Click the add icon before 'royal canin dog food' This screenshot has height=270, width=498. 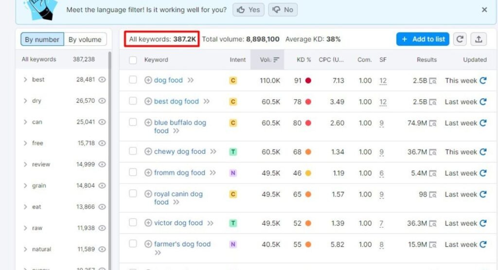pos(148,194)
